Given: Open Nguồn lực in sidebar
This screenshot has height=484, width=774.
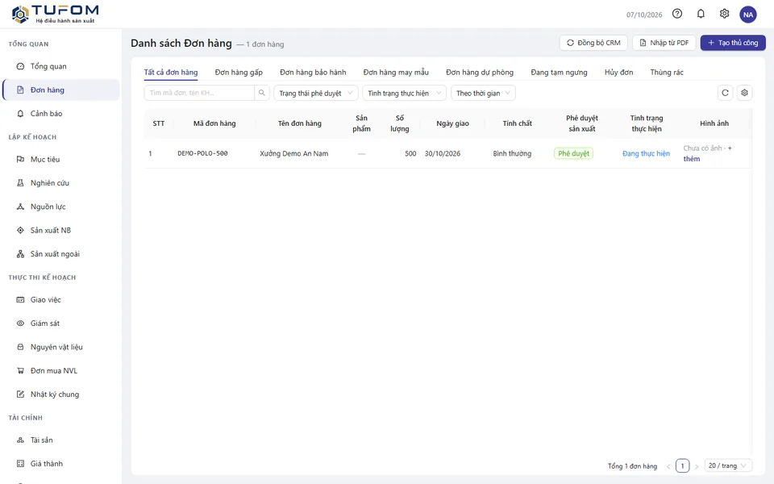Looking at the screenshot, I should point(61,207).
